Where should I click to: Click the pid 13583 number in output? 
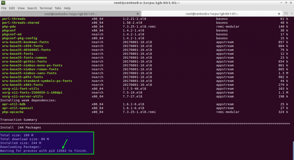click(x=61, y=151)
